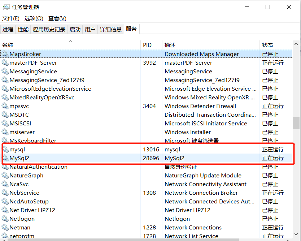Click the gear icon beside Netman
This screenshot has height=241, width=301.
pos(5,227)
